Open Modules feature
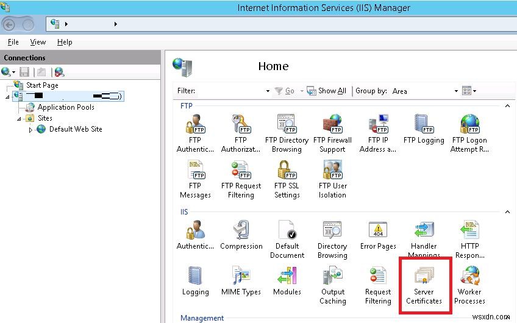 pyautogui.click(x=287, y=281)
